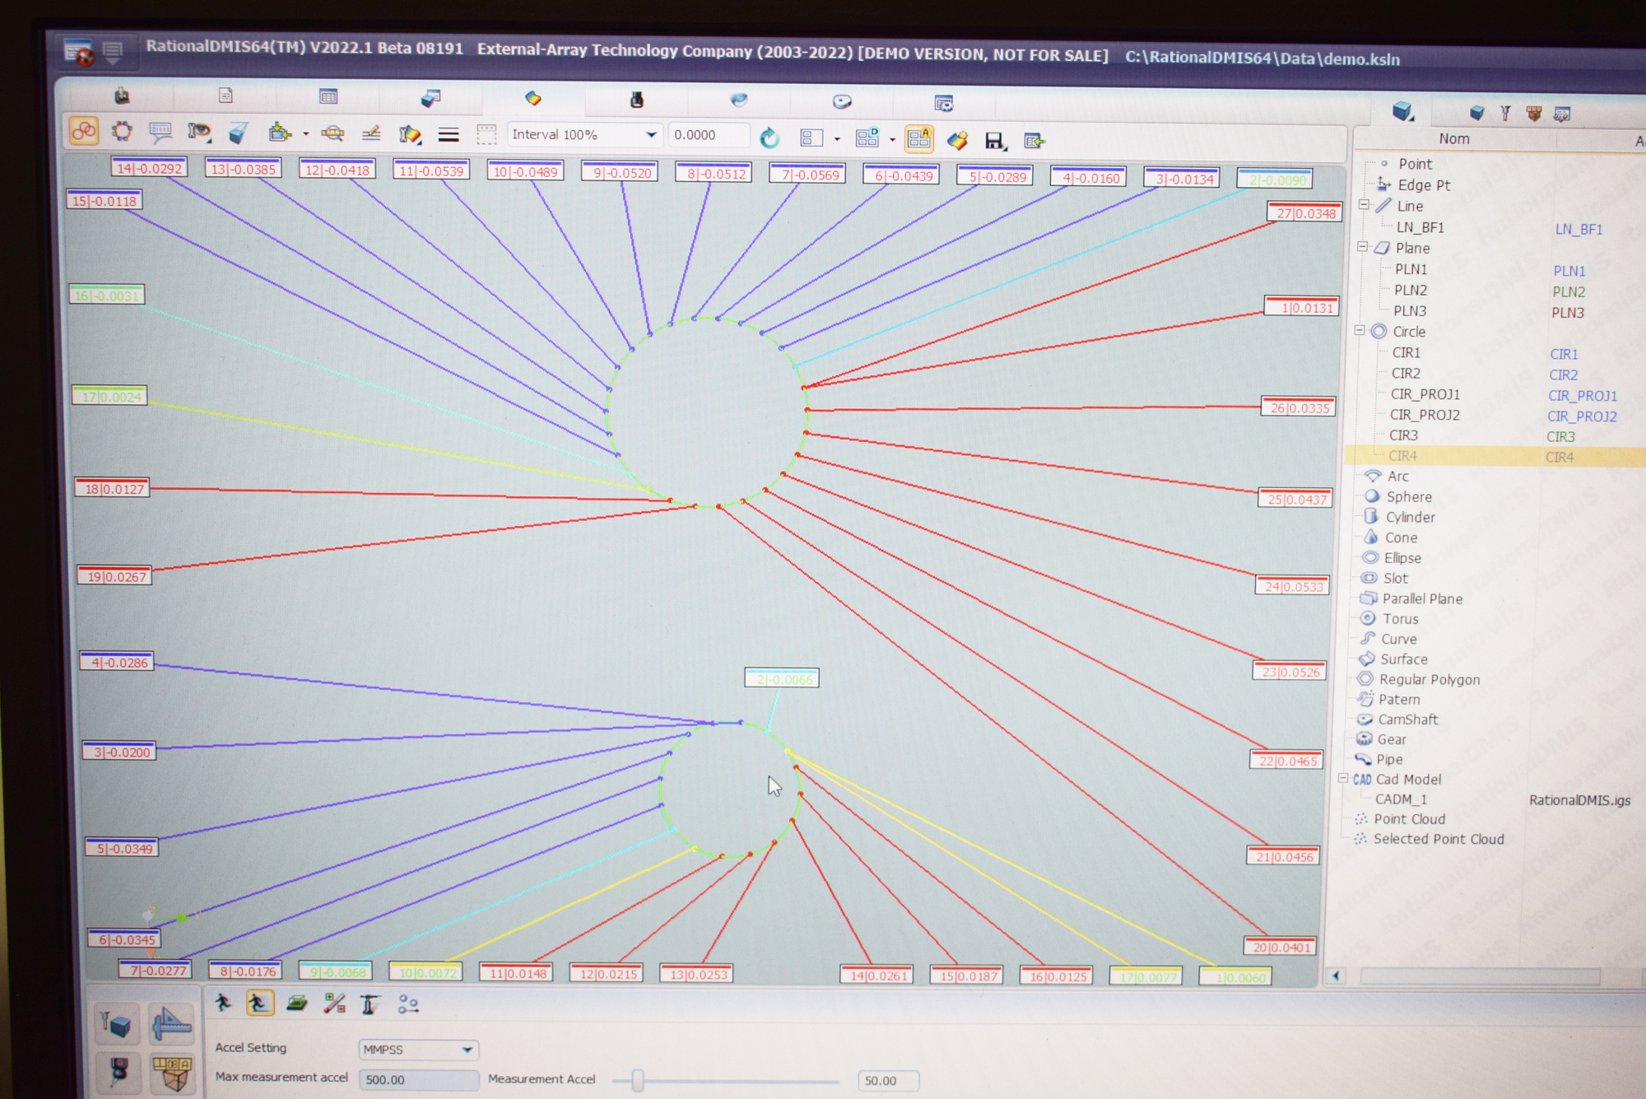This screenshot has height=1099, width=1646.
Task: Collapse the Circle tree node
Action: [1360, 331]
